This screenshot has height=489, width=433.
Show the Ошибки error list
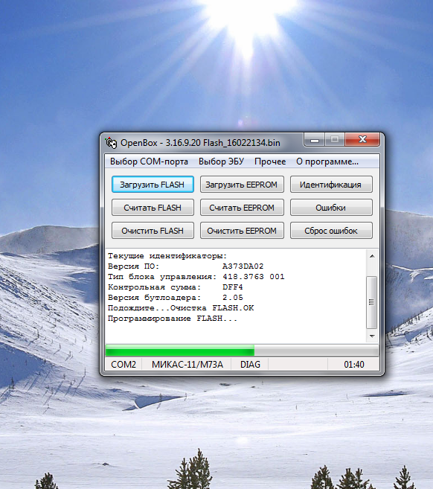tap(331, 208)
